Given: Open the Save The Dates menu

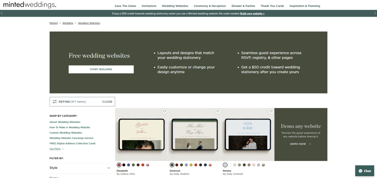Looking at the screenshot, I should point(126,6).
